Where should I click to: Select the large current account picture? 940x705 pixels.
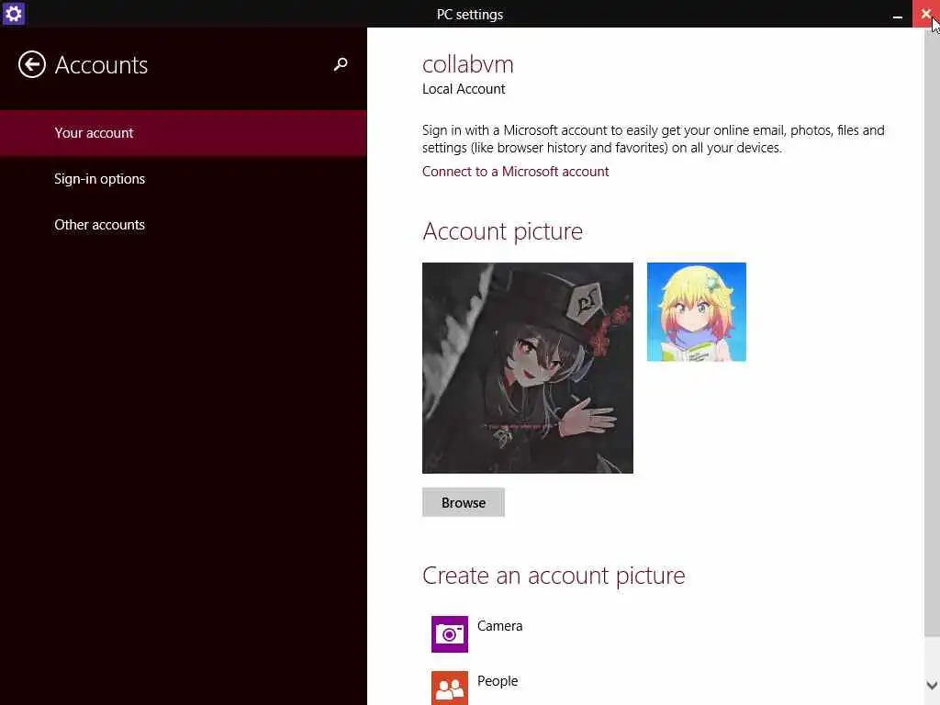click(x=528, y=367)
